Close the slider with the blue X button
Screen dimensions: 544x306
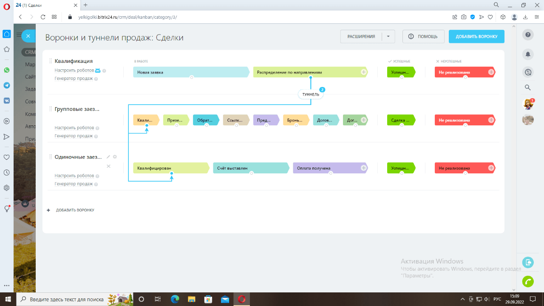click(x=28, y=36)
